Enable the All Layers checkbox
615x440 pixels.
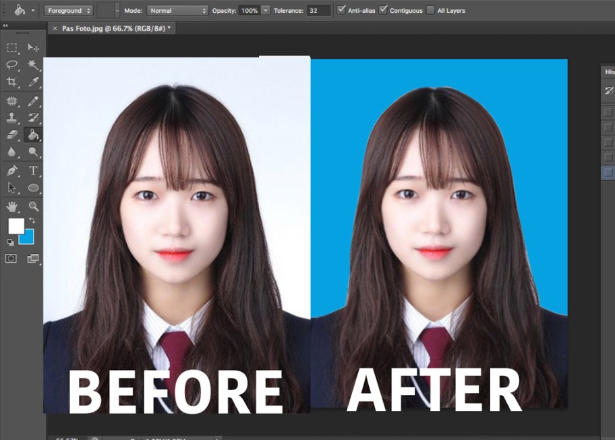tap(430, 9)
